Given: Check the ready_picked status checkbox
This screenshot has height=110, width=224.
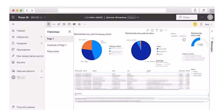Looking at the screenshot, I should tap(192, 75).
